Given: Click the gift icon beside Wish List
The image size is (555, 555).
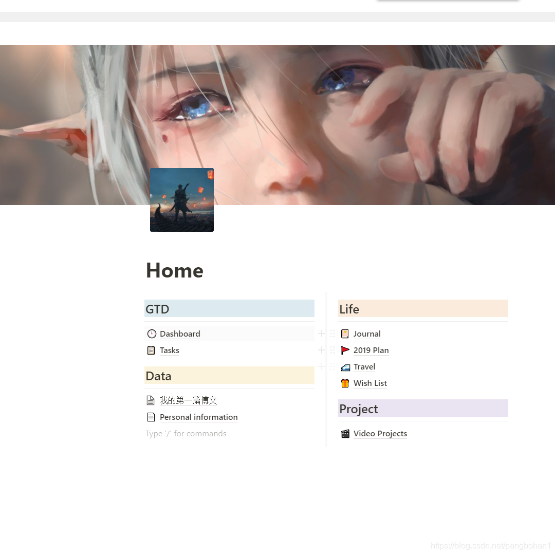Looking at the screenshot, I should point(345,383).
